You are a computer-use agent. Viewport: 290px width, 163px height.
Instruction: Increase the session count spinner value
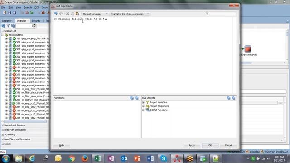[35, 25]
